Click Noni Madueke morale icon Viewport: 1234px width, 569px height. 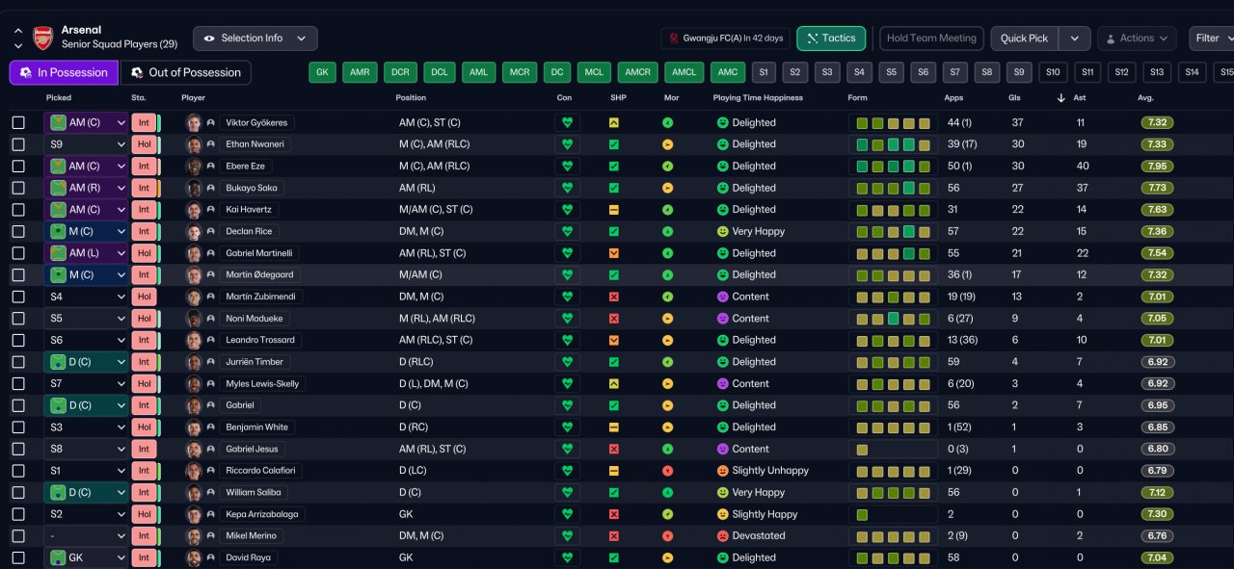[667, 319]
